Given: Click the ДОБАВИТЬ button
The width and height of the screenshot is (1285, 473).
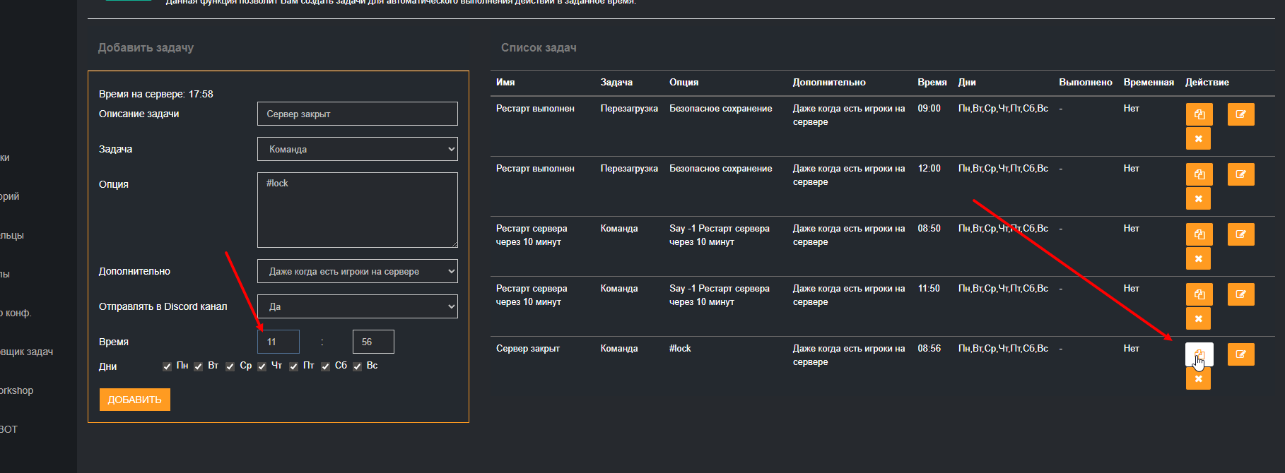Looking at the screenshot, I should point(134,400).
